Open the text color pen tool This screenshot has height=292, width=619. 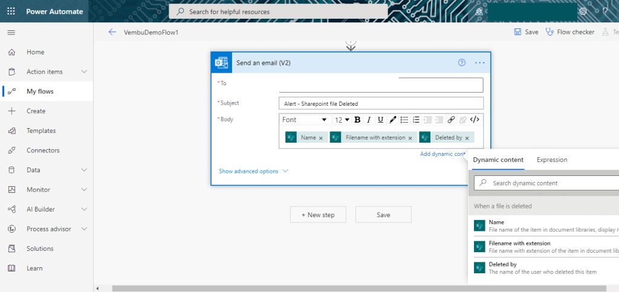coord(392,120)
